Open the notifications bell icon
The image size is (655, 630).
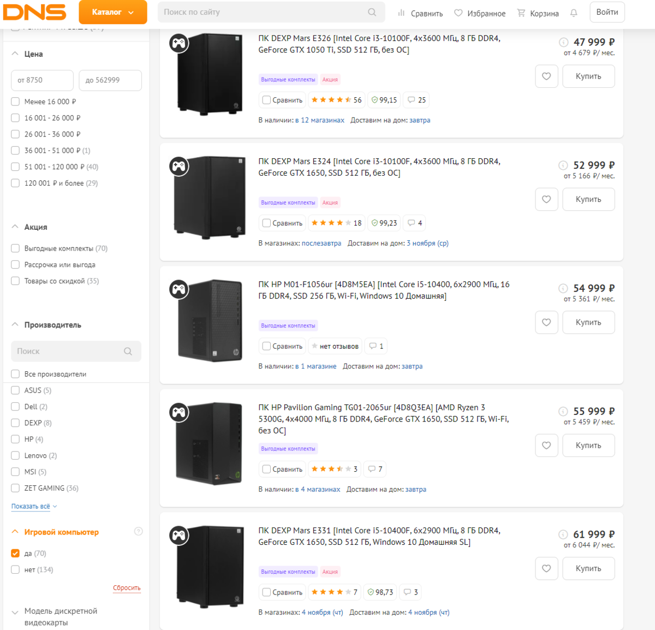point(574,13)
